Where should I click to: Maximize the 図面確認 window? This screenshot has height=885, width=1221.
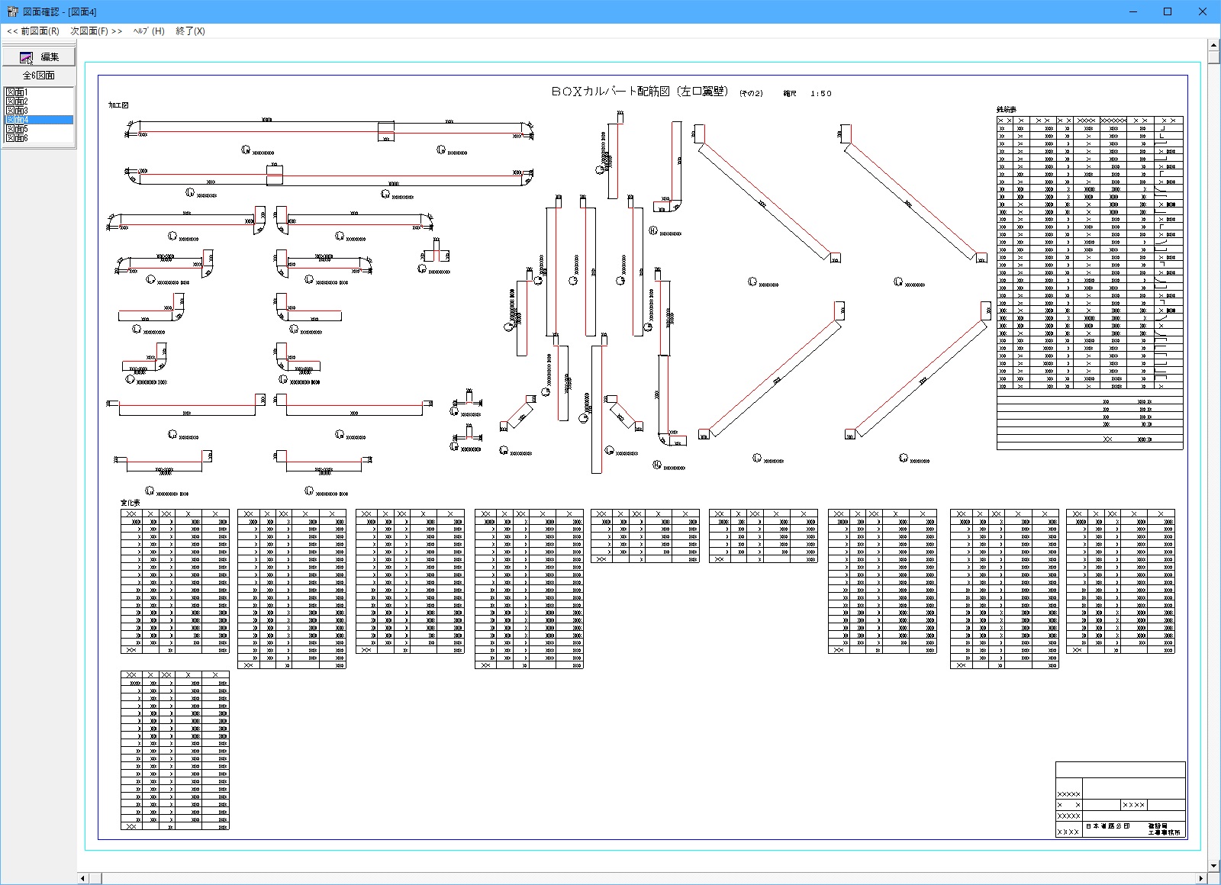(x=1168, y=11)
